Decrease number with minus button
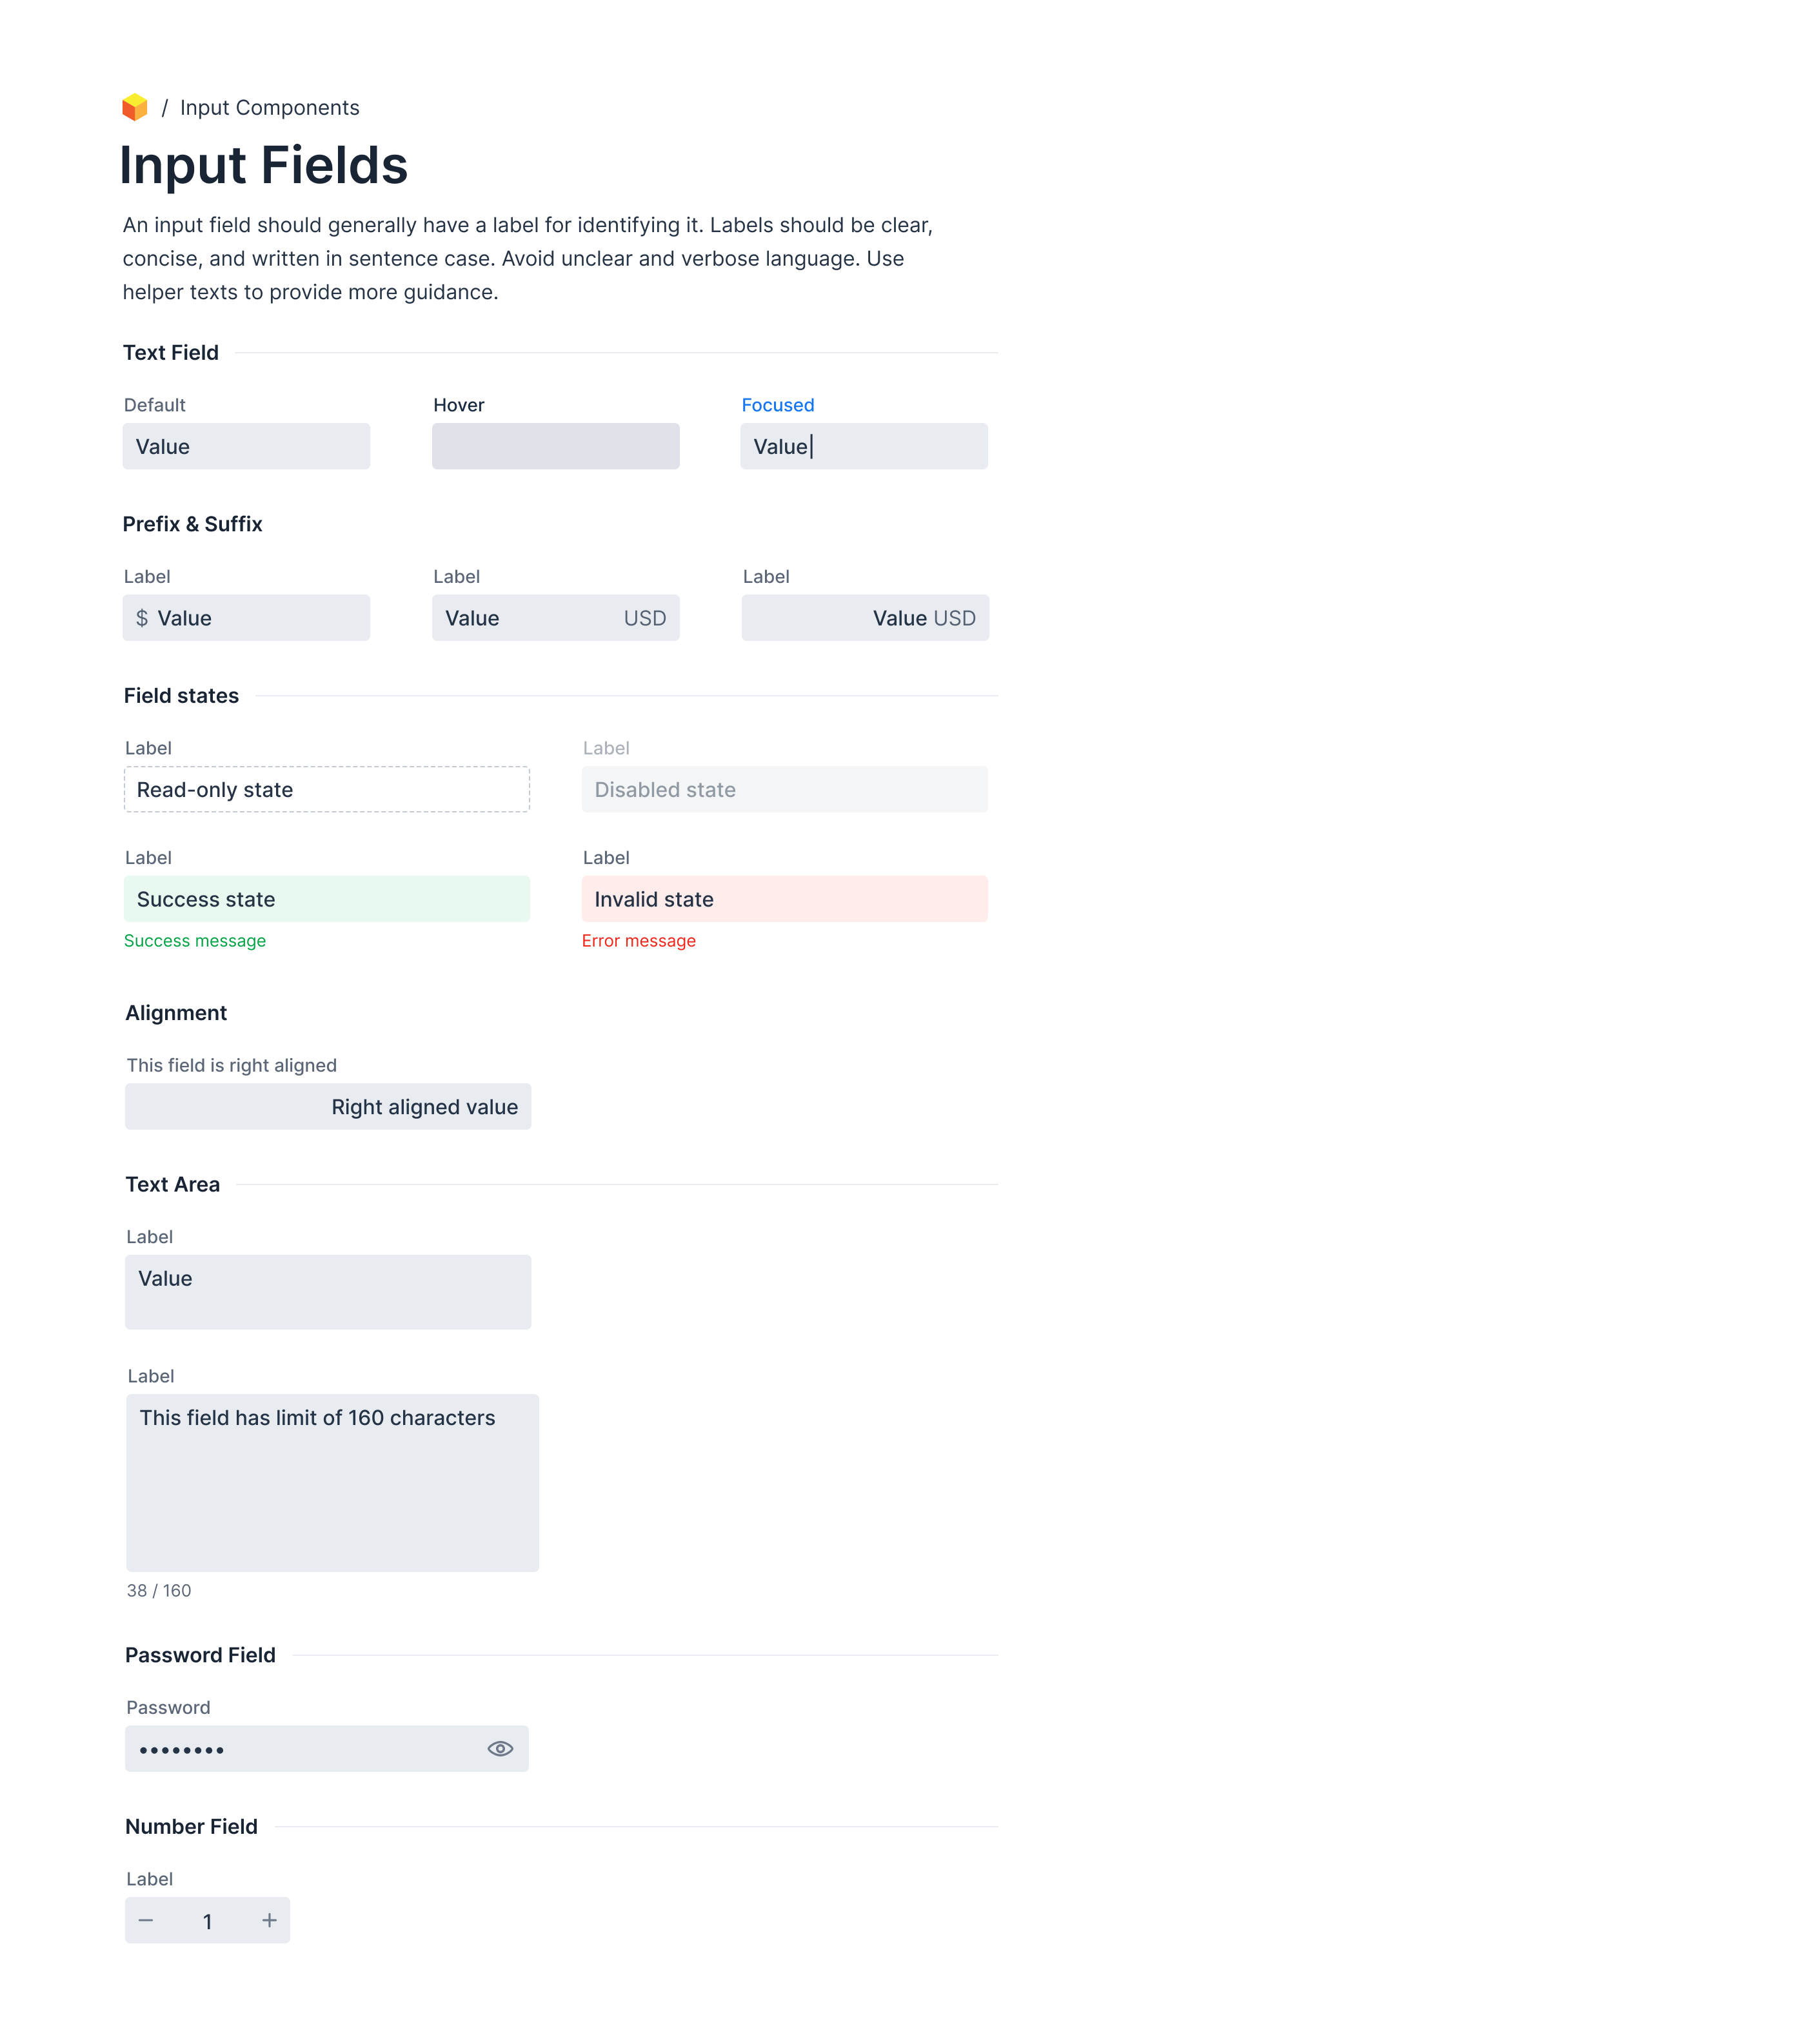Screen dimensions: 1806x2044 point(146,1920)
